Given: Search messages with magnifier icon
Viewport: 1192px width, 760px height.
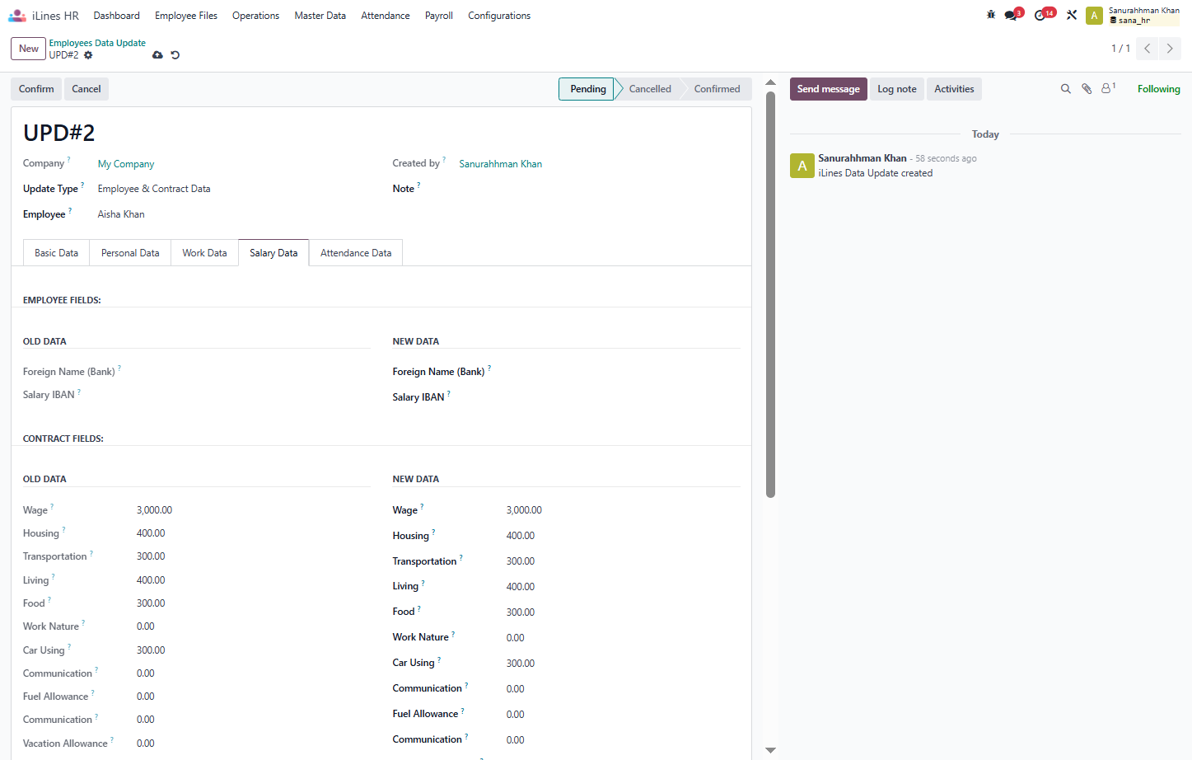Looking at the screenshot, I should tap(1065, 89).
